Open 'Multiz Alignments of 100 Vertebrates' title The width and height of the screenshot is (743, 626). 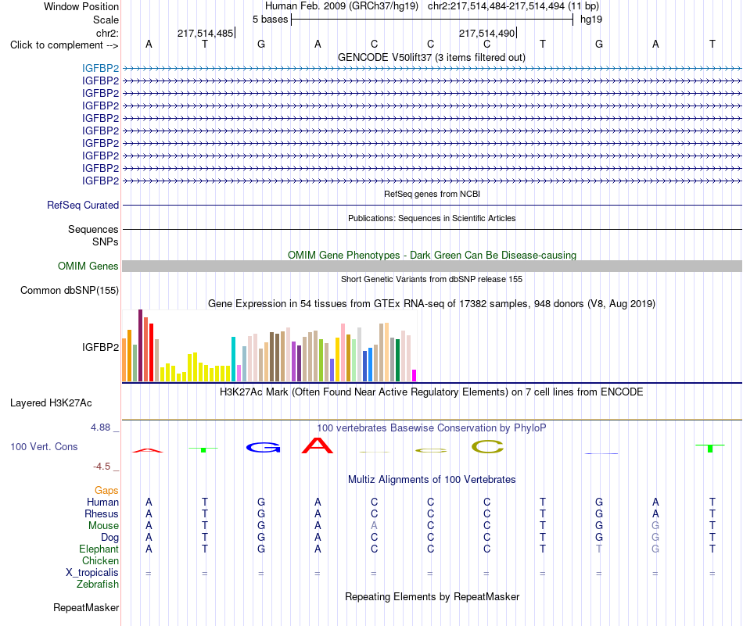click(432, 480)
